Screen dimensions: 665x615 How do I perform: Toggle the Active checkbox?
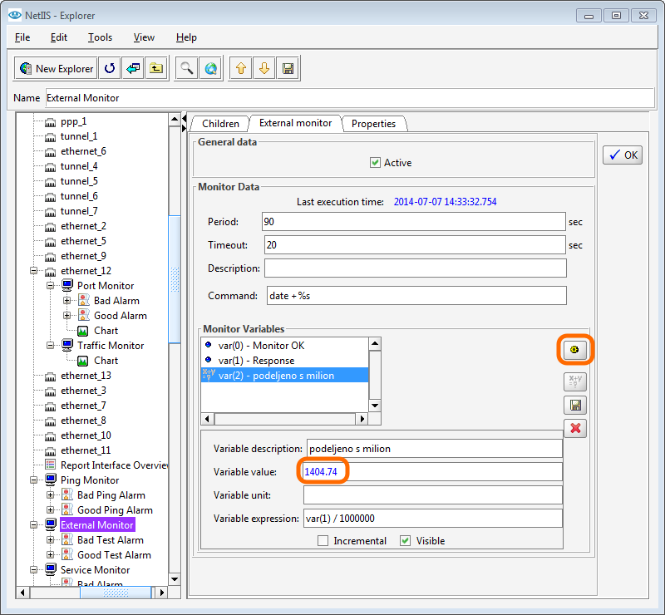[x=375, y=163]
